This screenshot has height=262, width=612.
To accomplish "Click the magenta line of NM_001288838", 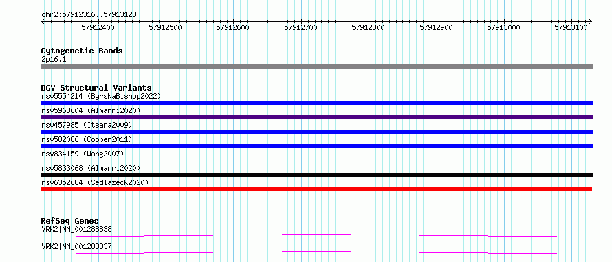I will 316,235.
